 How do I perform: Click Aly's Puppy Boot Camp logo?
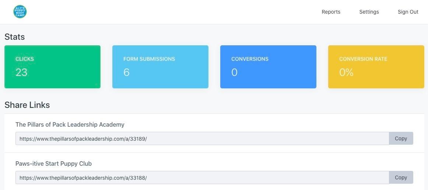pyautogui.click(x=20, y=12)
